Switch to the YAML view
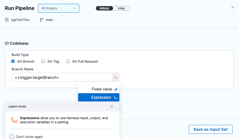Image resolution: width=239 pixels, height=139 pixels. click(121, 8)
